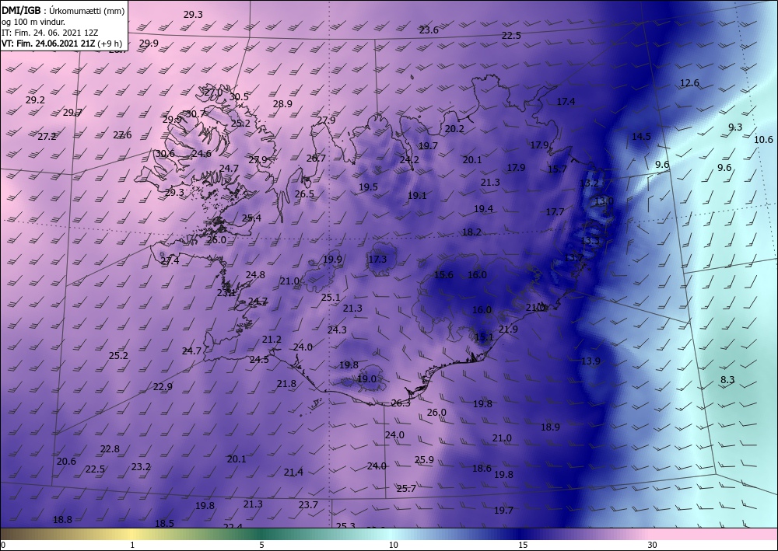Click the 29.7 map value
The image size is (778, 551).
pyautogui.click(x=72, y=113)
